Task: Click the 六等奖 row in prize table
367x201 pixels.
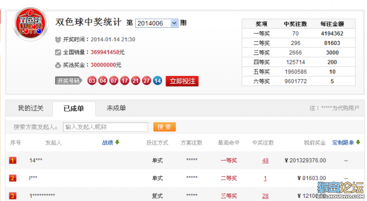Action: pyautogui.click(x=298, y=81)
